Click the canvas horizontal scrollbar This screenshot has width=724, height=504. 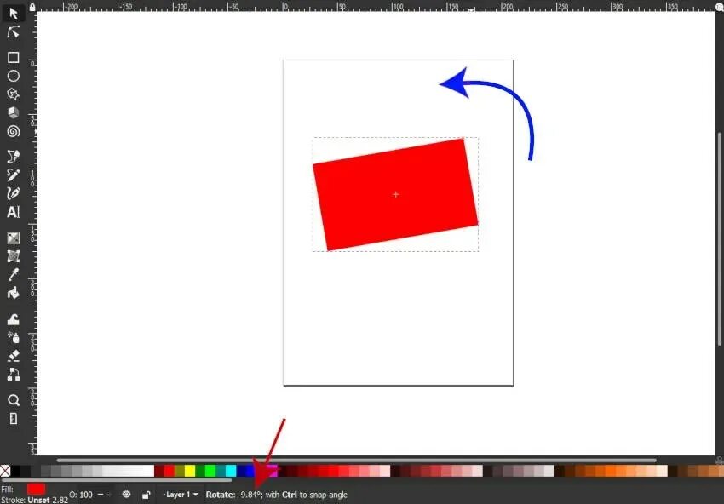click(x=356, y=460)
